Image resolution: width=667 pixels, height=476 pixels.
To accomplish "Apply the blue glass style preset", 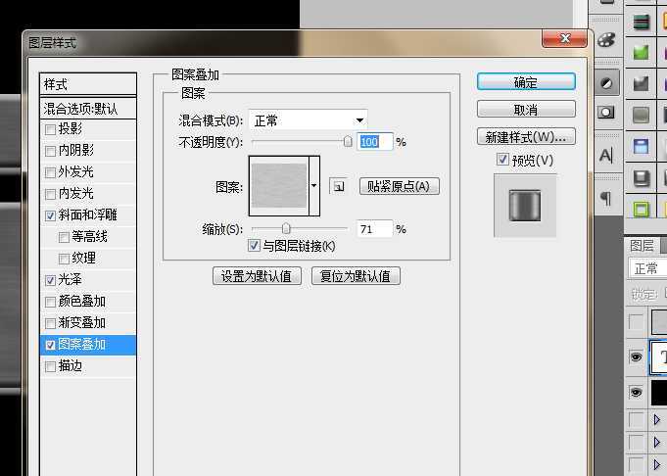I will click(x=642, y=146).
